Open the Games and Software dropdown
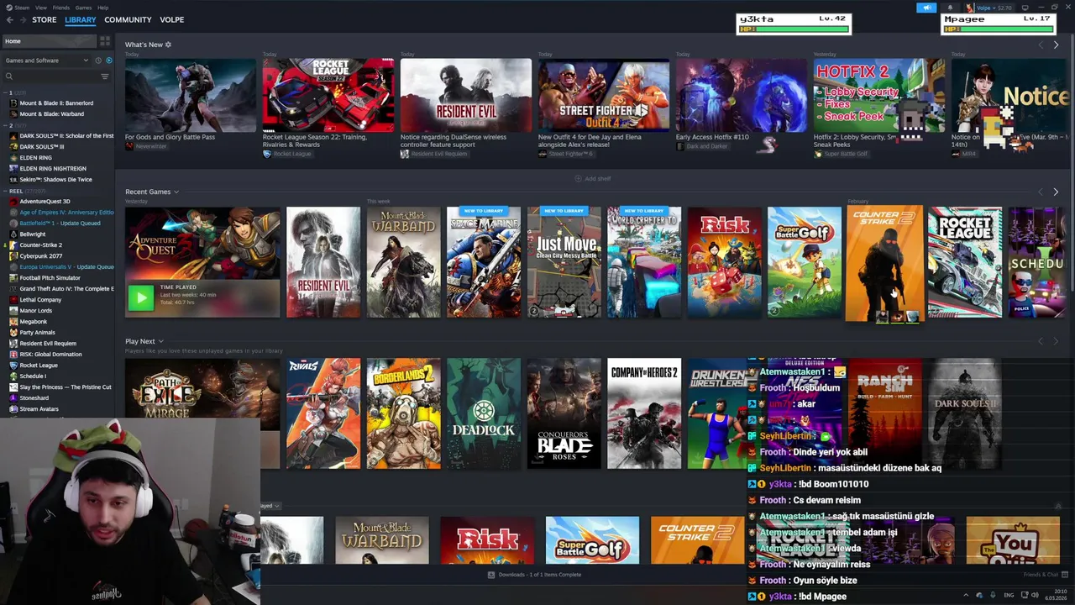1075x605 pixels. 46,60
